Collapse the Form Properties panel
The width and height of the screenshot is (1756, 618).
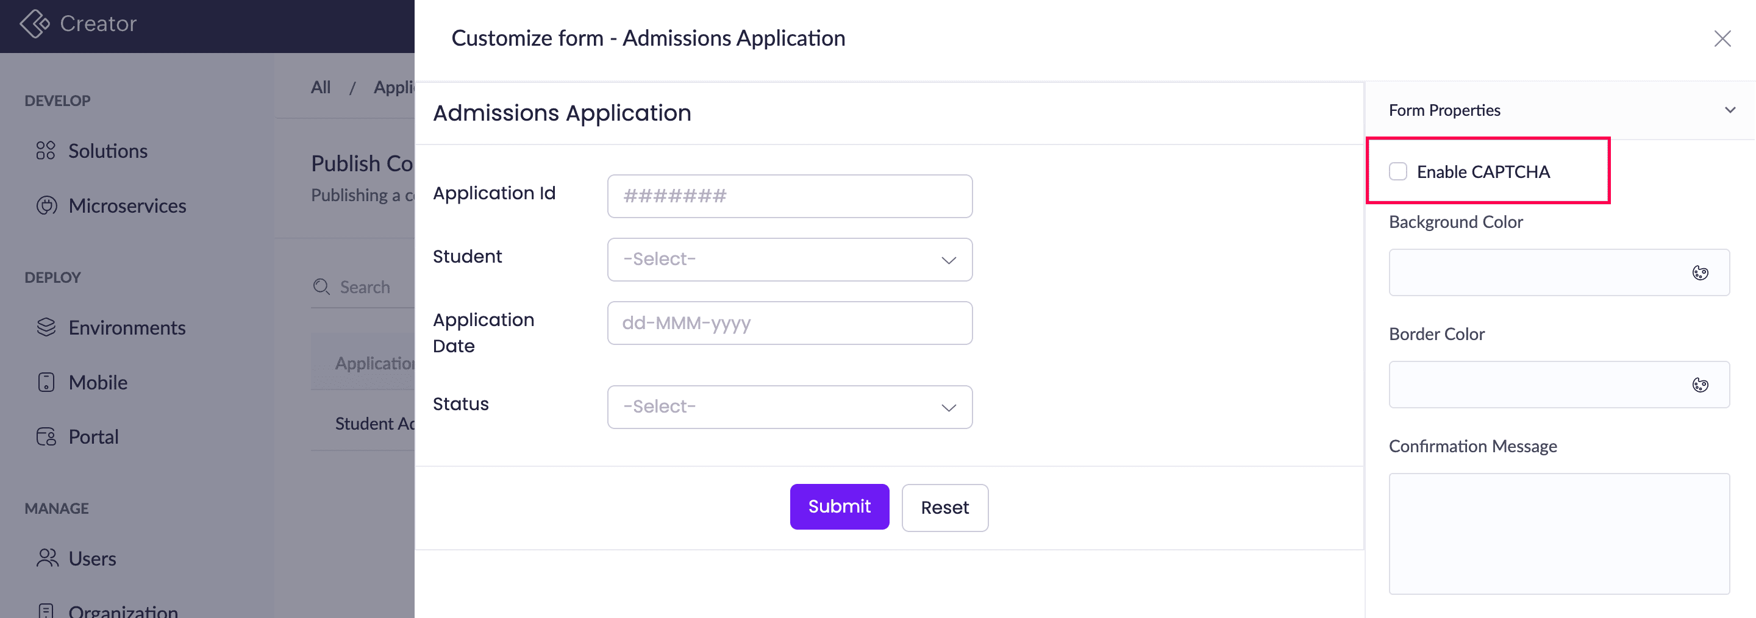click(1729, 110)
